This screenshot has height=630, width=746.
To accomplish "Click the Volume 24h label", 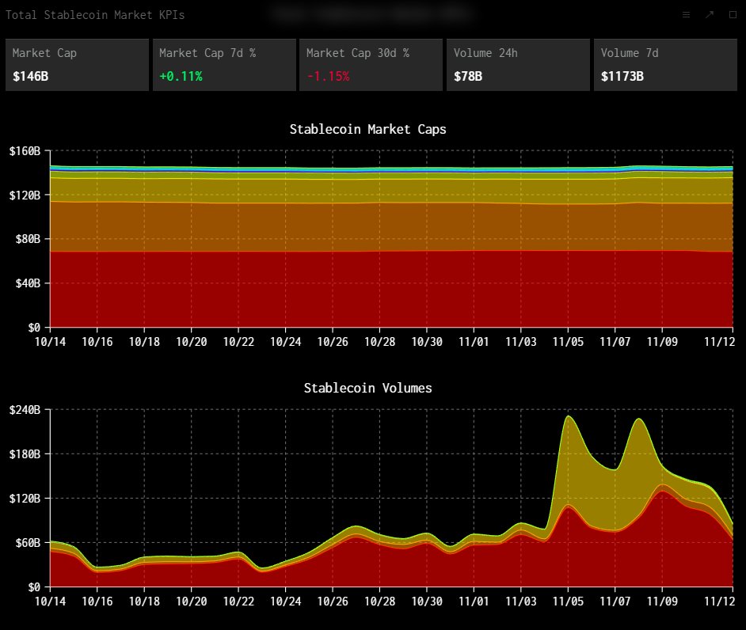I will 485,53.
